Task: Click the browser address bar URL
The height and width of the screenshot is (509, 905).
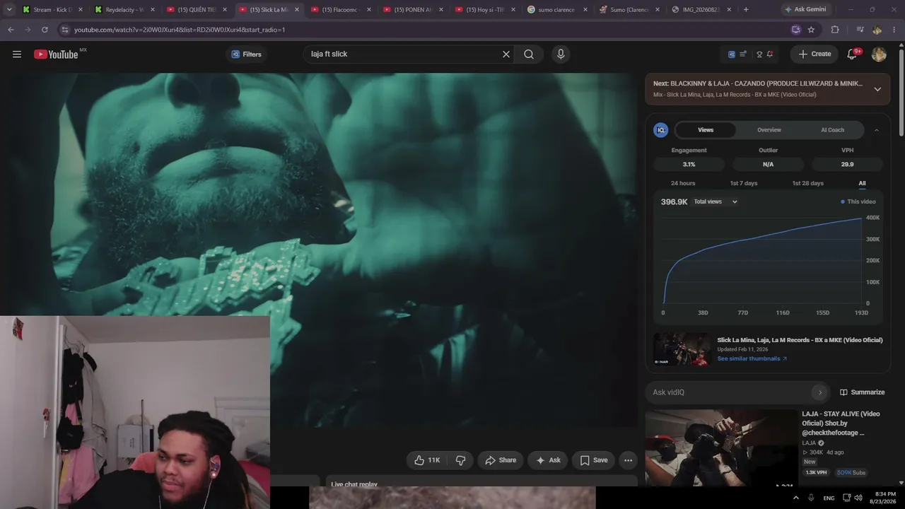Action: (x=180, y=30)
